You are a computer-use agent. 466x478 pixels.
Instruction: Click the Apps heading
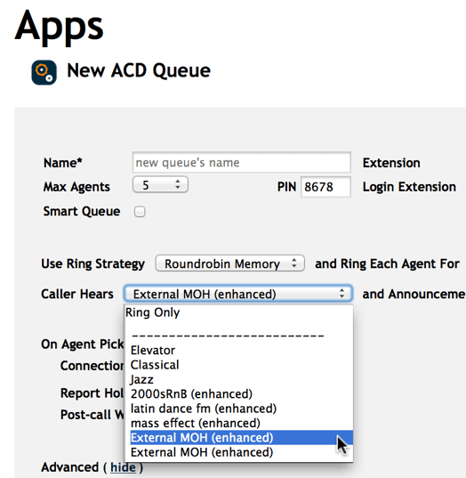tap(59, 28)
